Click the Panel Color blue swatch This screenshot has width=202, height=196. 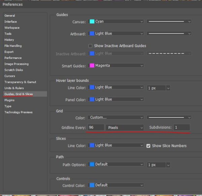[92, 99]
